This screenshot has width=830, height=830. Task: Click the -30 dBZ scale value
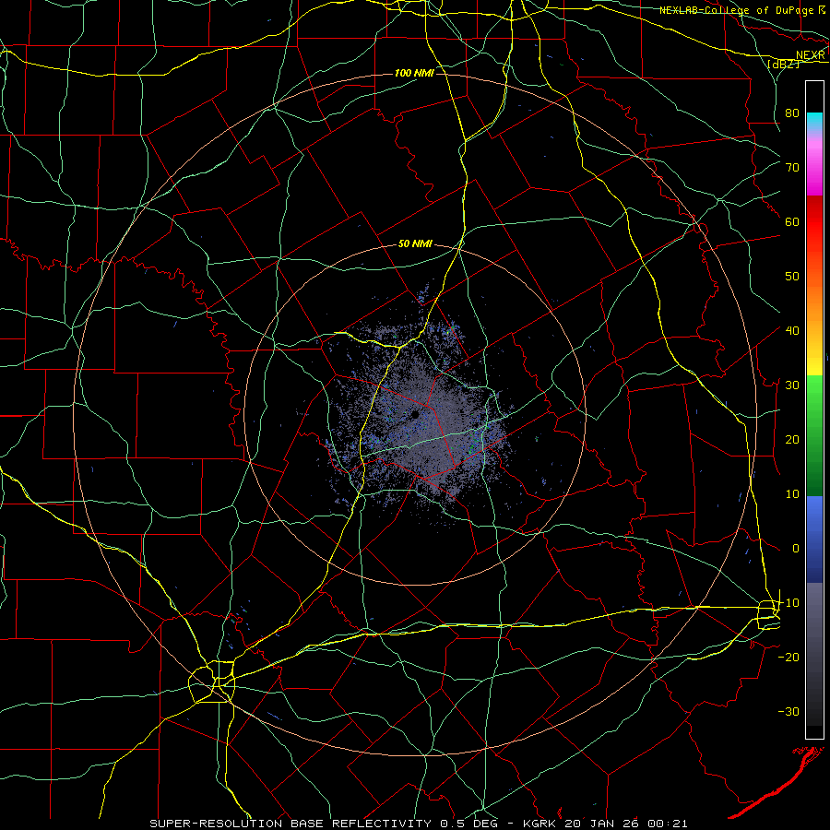pyautogui.click(x=788, y=711)
